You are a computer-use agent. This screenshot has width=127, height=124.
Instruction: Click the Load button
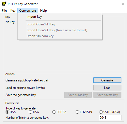click(107, 88)
